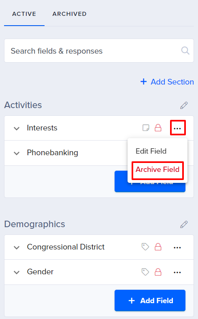Select the Active tab
Image resolution: width=198 pixels, height=319 pixels.
(x=24, y=14)
